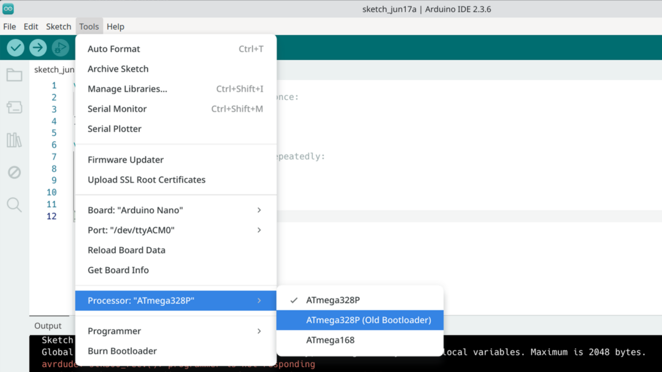Open the Library Manager sidebar icon
Image resolution: width=662 pixels, height=372 pixels.
[x=14, y=140]
